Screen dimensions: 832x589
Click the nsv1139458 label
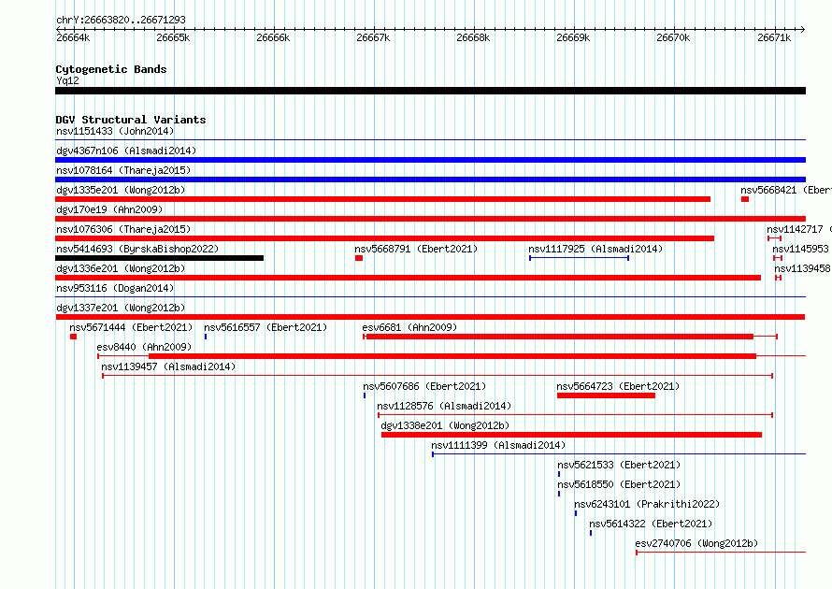[802, 268]
